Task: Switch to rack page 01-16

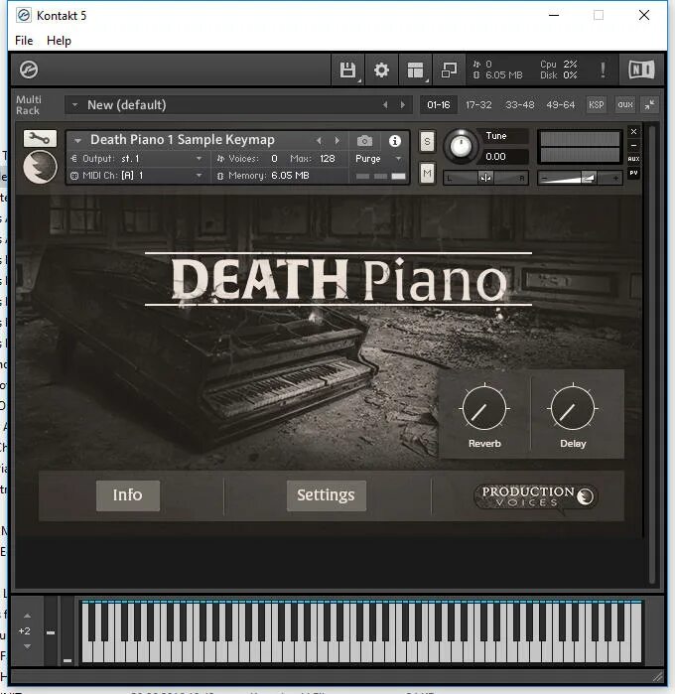Action: tap(438, 105)
